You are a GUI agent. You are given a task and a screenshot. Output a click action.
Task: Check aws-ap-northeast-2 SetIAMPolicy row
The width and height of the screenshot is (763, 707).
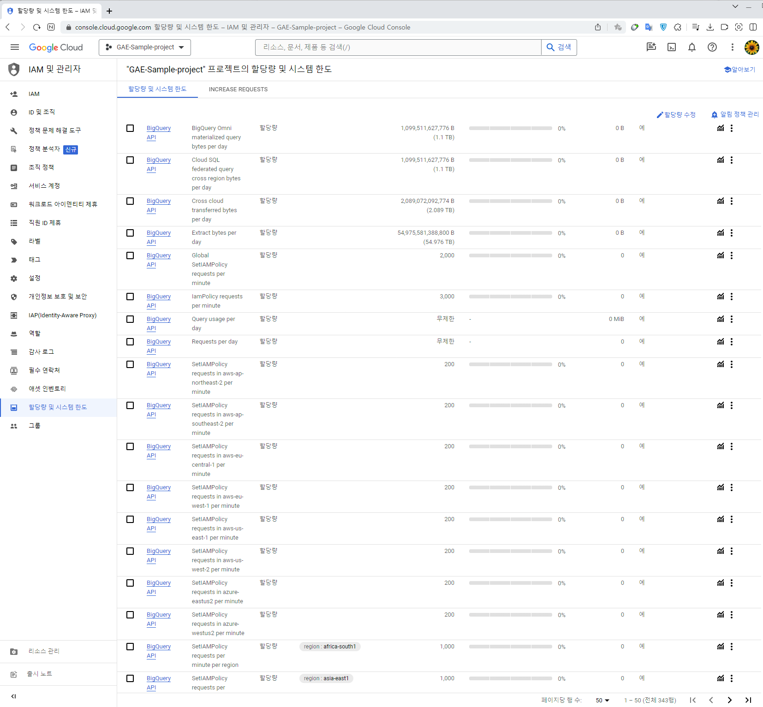click(130, 364)
